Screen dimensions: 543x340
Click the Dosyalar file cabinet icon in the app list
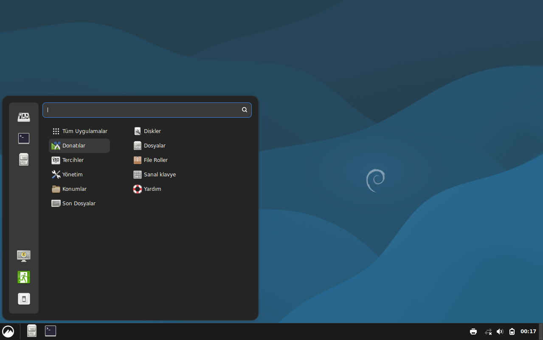tap(138, 146)
